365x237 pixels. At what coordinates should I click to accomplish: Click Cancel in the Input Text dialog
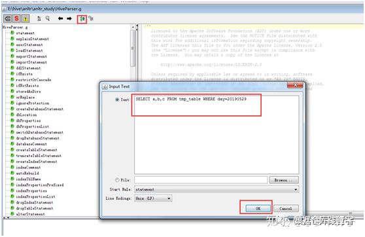point(286,208)
